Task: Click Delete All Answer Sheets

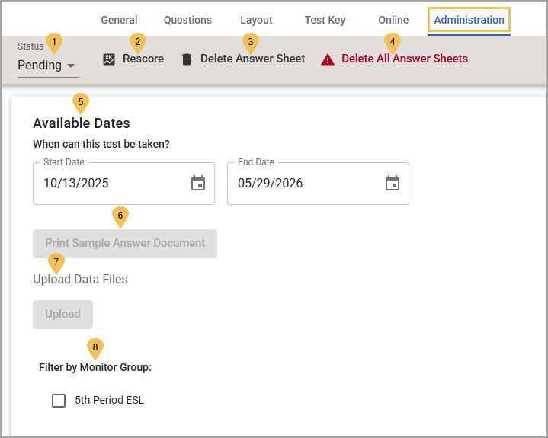Action: (405, 59)
